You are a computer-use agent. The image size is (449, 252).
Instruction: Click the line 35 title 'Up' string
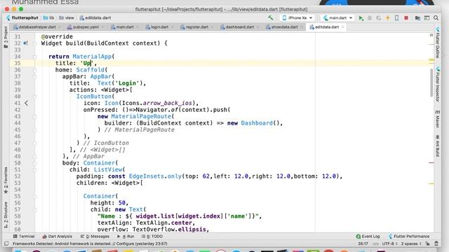click(87, 64)
